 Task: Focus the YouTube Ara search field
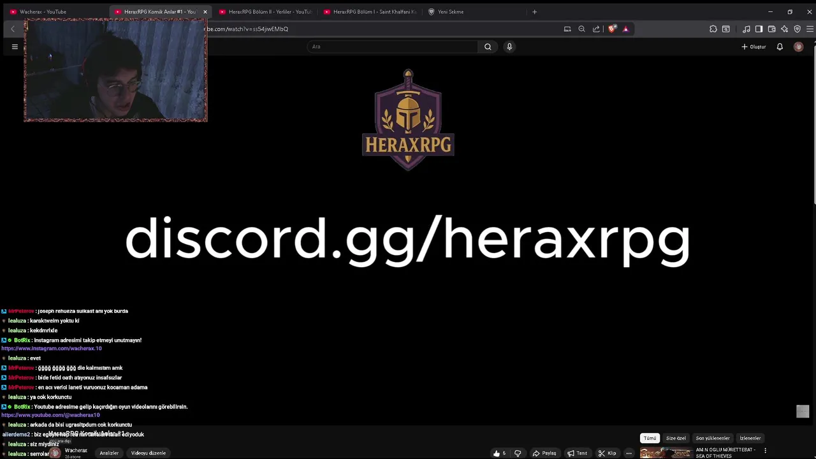[x=392, y=47]
